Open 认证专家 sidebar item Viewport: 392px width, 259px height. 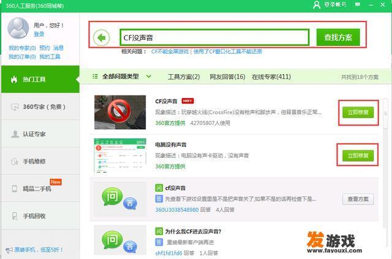tap(40, 134)
